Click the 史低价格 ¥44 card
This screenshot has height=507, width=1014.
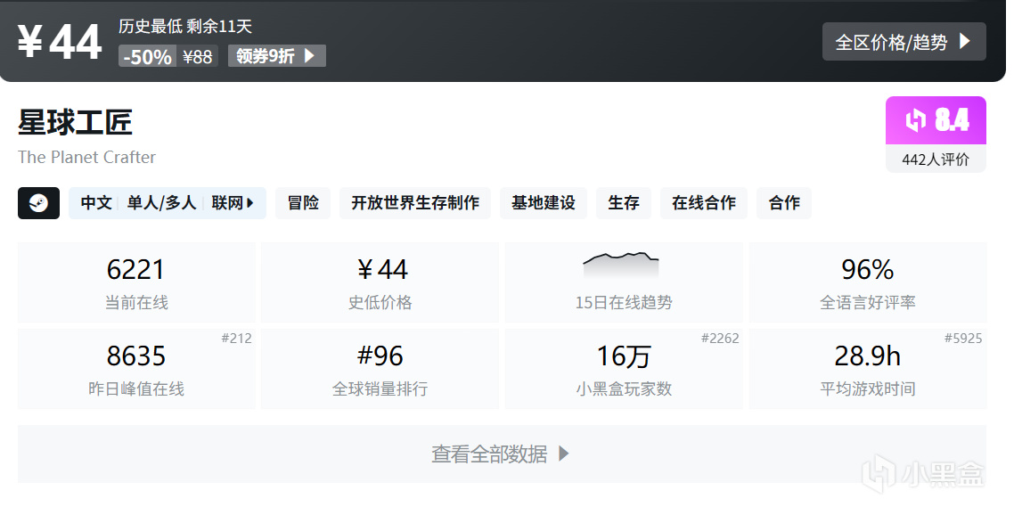click(x=380, y=282)
